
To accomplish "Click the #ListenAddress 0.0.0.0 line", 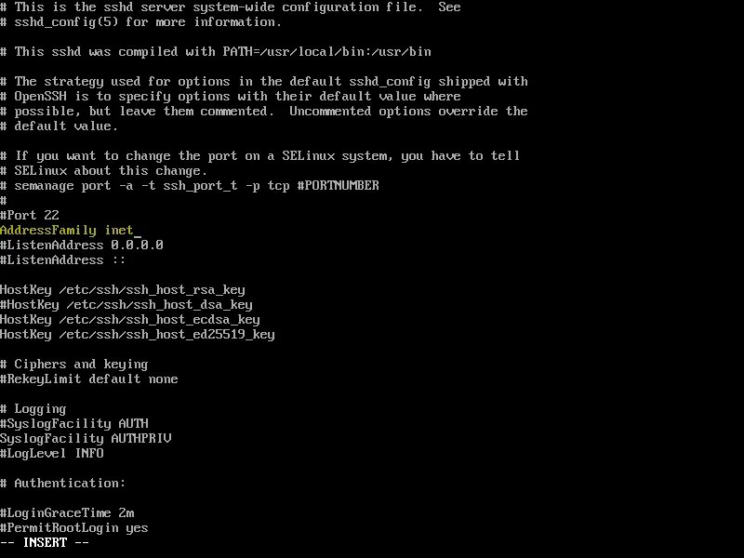I will [x=82, y=245].
